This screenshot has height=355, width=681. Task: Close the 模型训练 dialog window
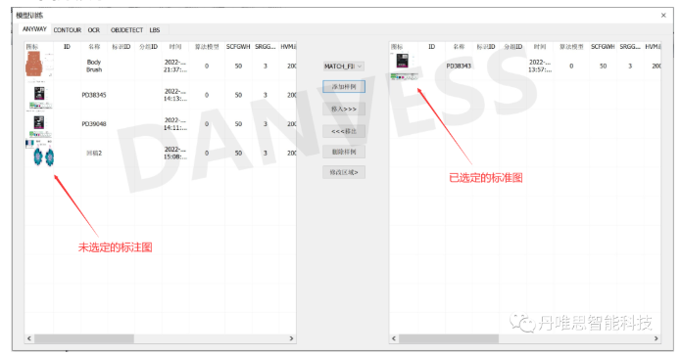663,16
